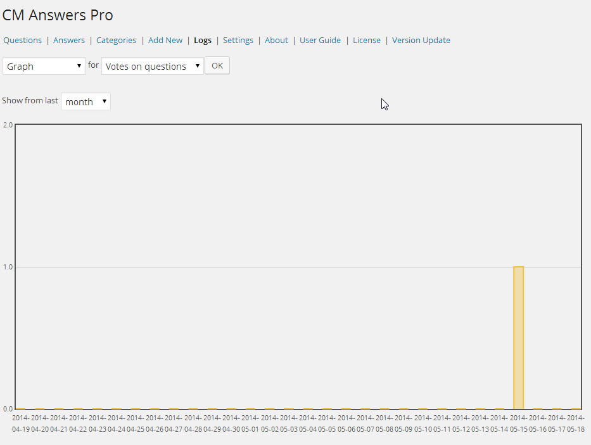This screenshot has width=591, height=445.
Task: Open the Categories link
Action: [116, 41]
